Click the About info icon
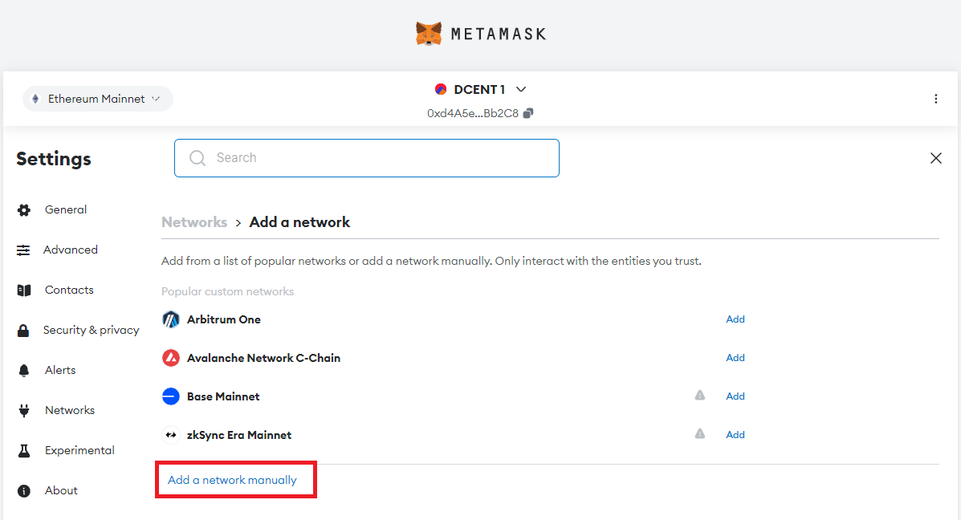 (x=24, y=491)
